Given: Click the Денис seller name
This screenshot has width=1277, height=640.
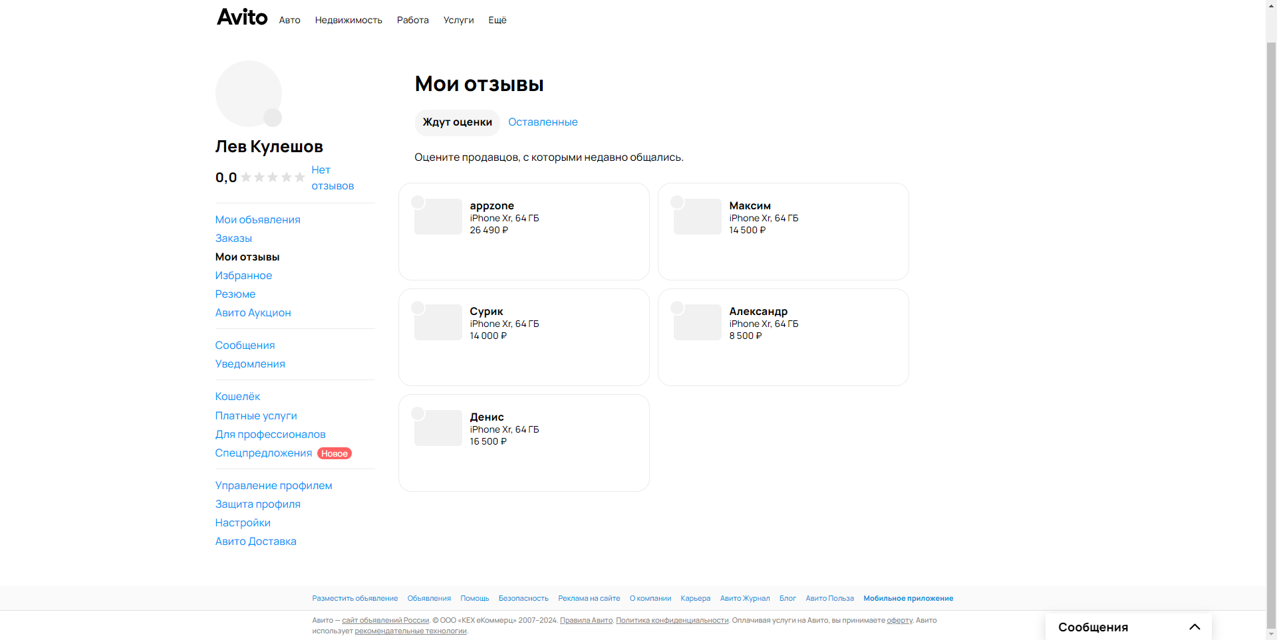Looking at the screenshot, I should tap(487, 417).
